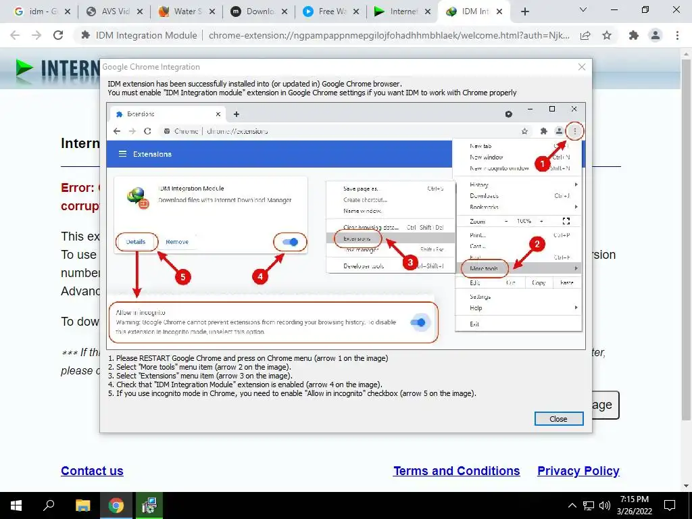Open Windows taskbar search
Image resolution: width=692 pixels, height=519 pixels.
(49, 505)
